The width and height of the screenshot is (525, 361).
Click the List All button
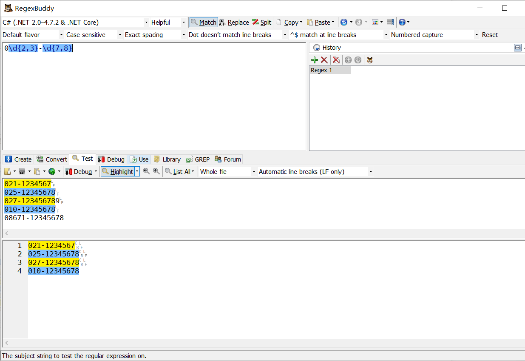(x=177, y=171)
